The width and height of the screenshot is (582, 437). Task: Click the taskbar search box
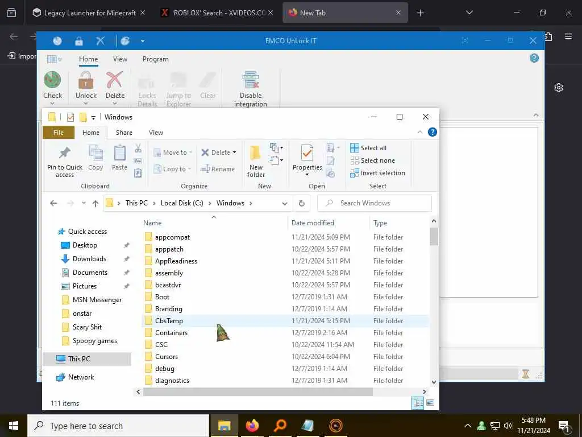[118, 426]
